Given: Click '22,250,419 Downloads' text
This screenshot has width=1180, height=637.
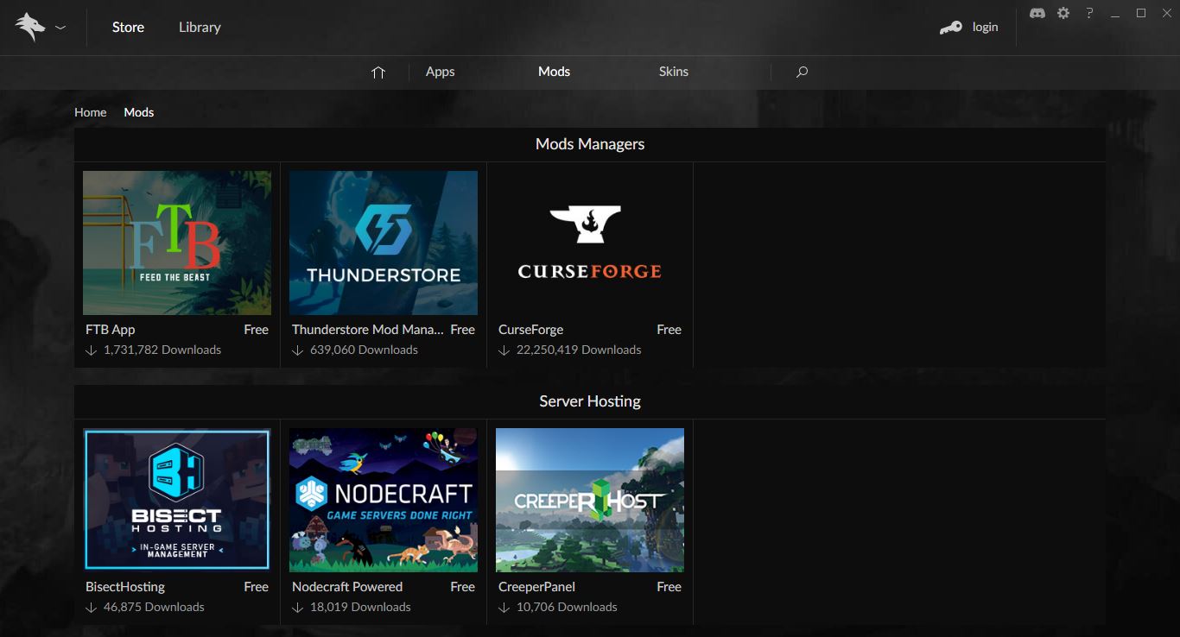Looking at the screenshot, I should click(x=579, y=350).
